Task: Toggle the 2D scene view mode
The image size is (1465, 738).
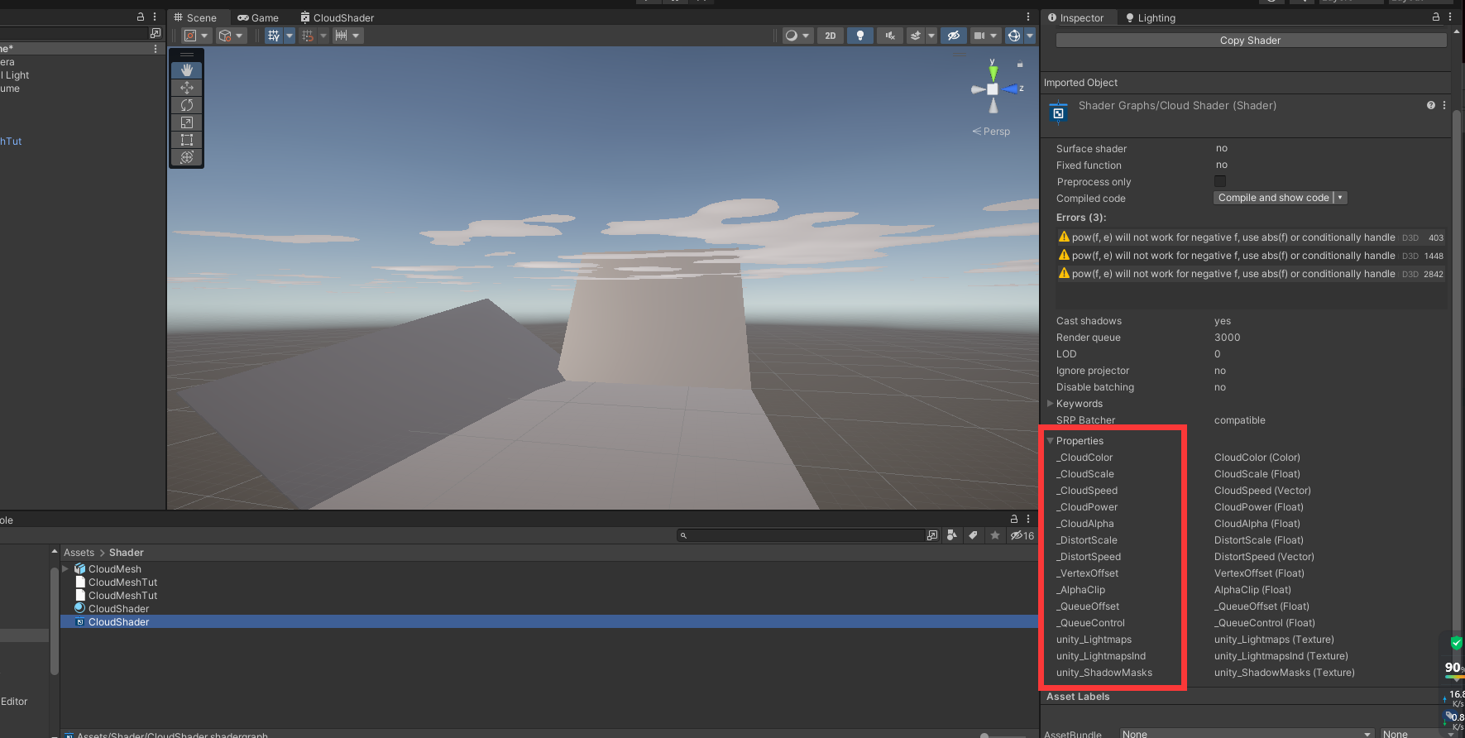Action: pos(830,36)
